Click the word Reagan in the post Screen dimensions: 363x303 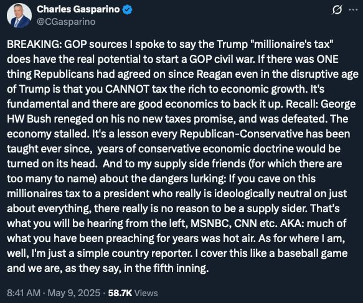[215, 75]
